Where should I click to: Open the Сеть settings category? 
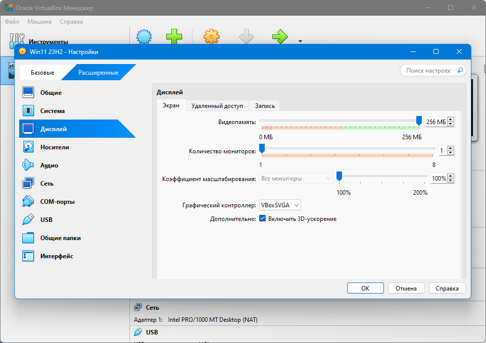(77, 183)
